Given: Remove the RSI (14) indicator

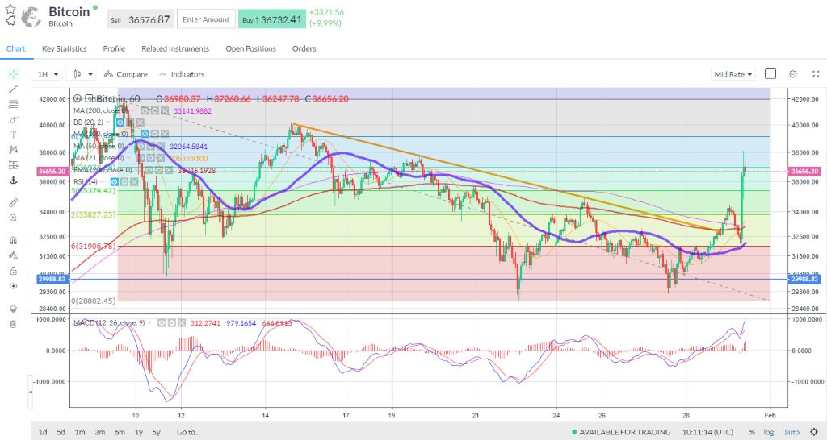Looking at the screenshot, I should 135,181.
